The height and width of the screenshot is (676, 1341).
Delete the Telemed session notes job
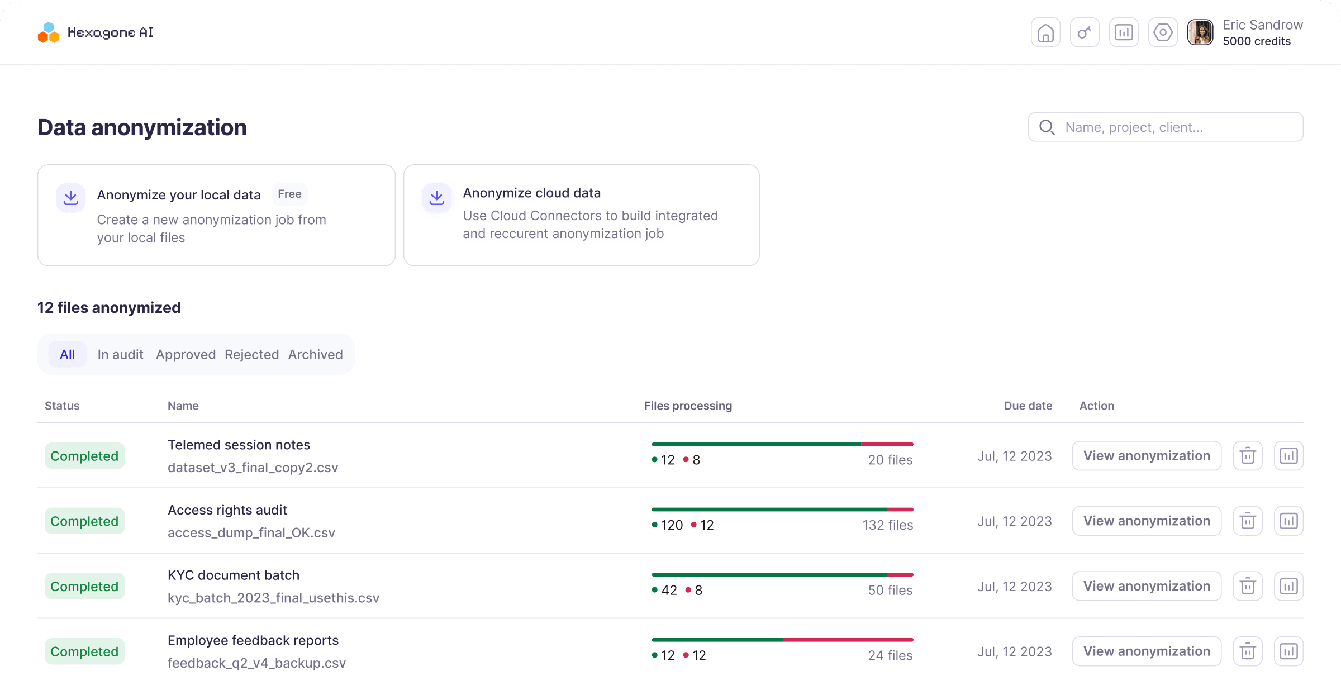[x=1248, y=456]
